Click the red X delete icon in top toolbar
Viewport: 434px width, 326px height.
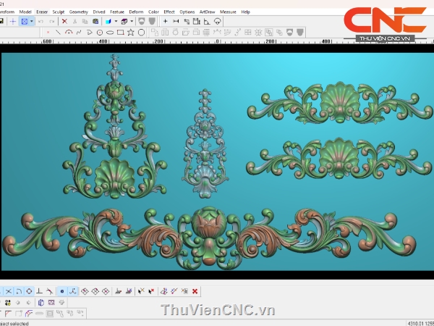tap(64, 22)
